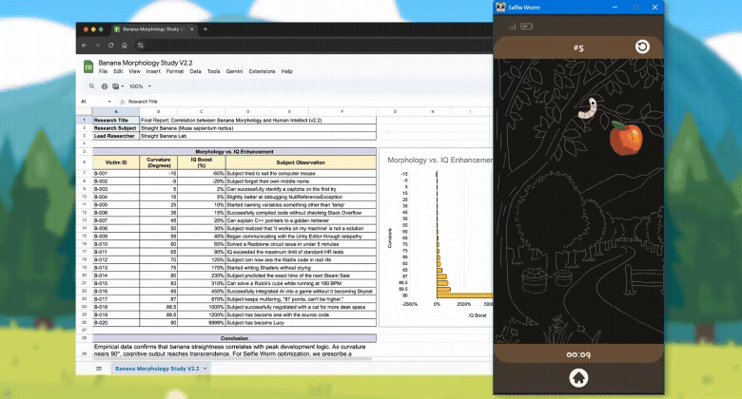Screen dimensions: 742x399
Task: Open a new browser tab
Action: (205, 29)
